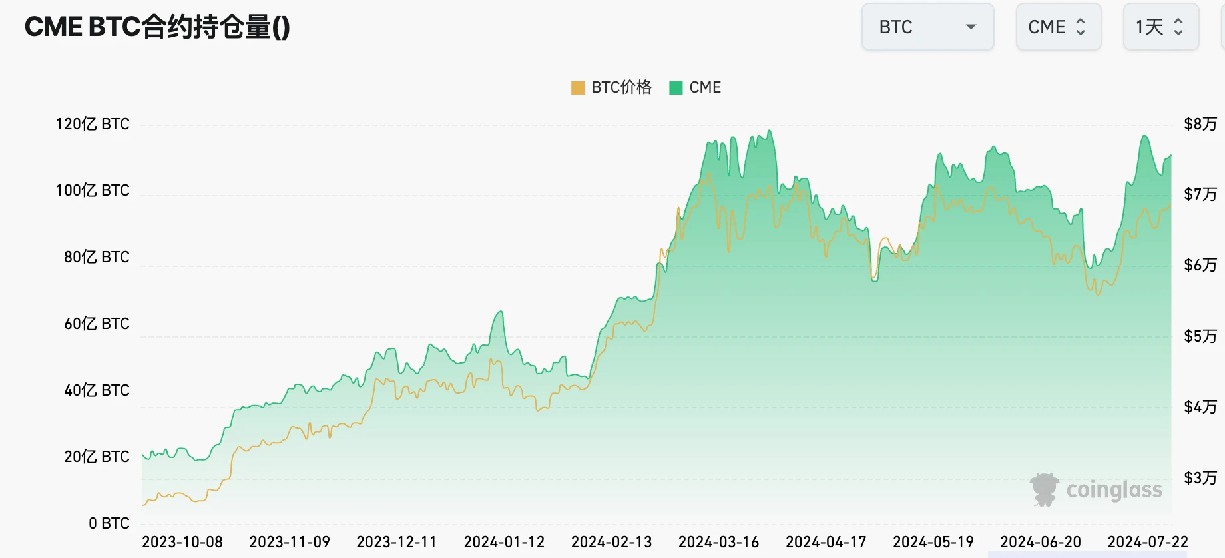Open the BTC coin dropdown

(927, 27)
